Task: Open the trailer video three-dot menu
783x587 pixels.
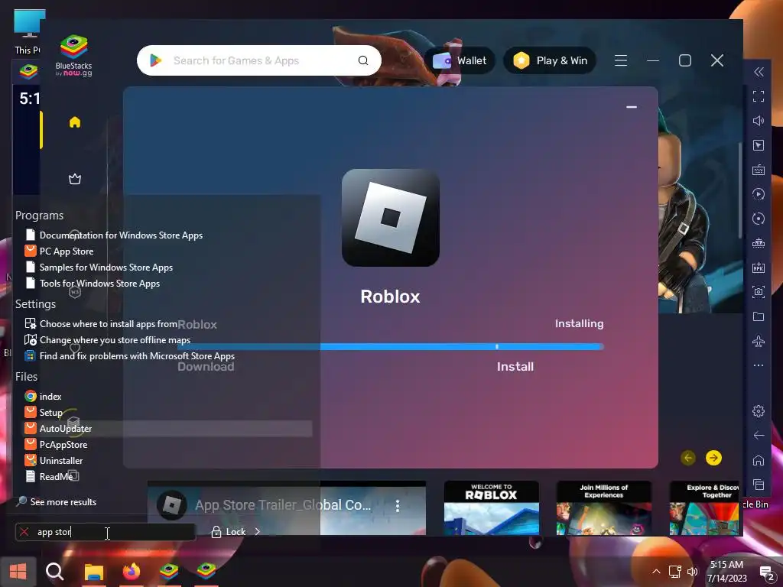Action: click(398, 506)
